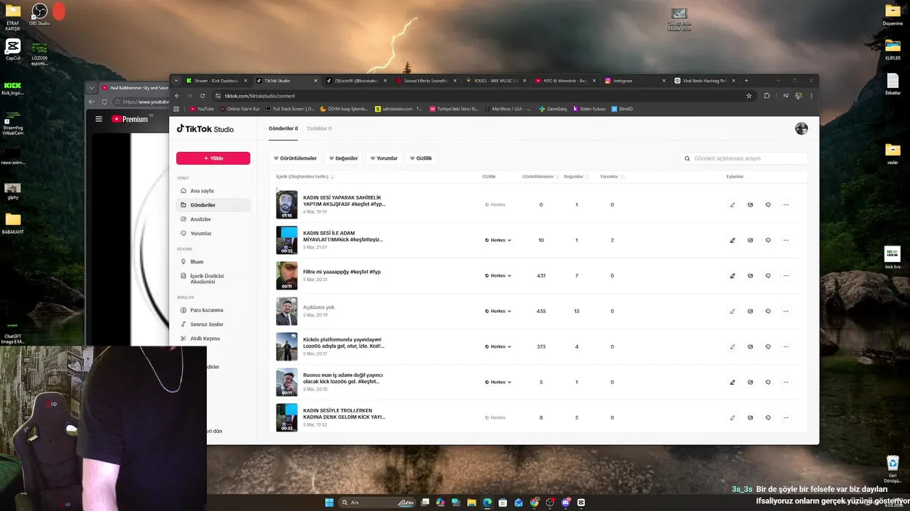
Task: Open Para kazanma in the sidebar
Action: coord(213,310)
